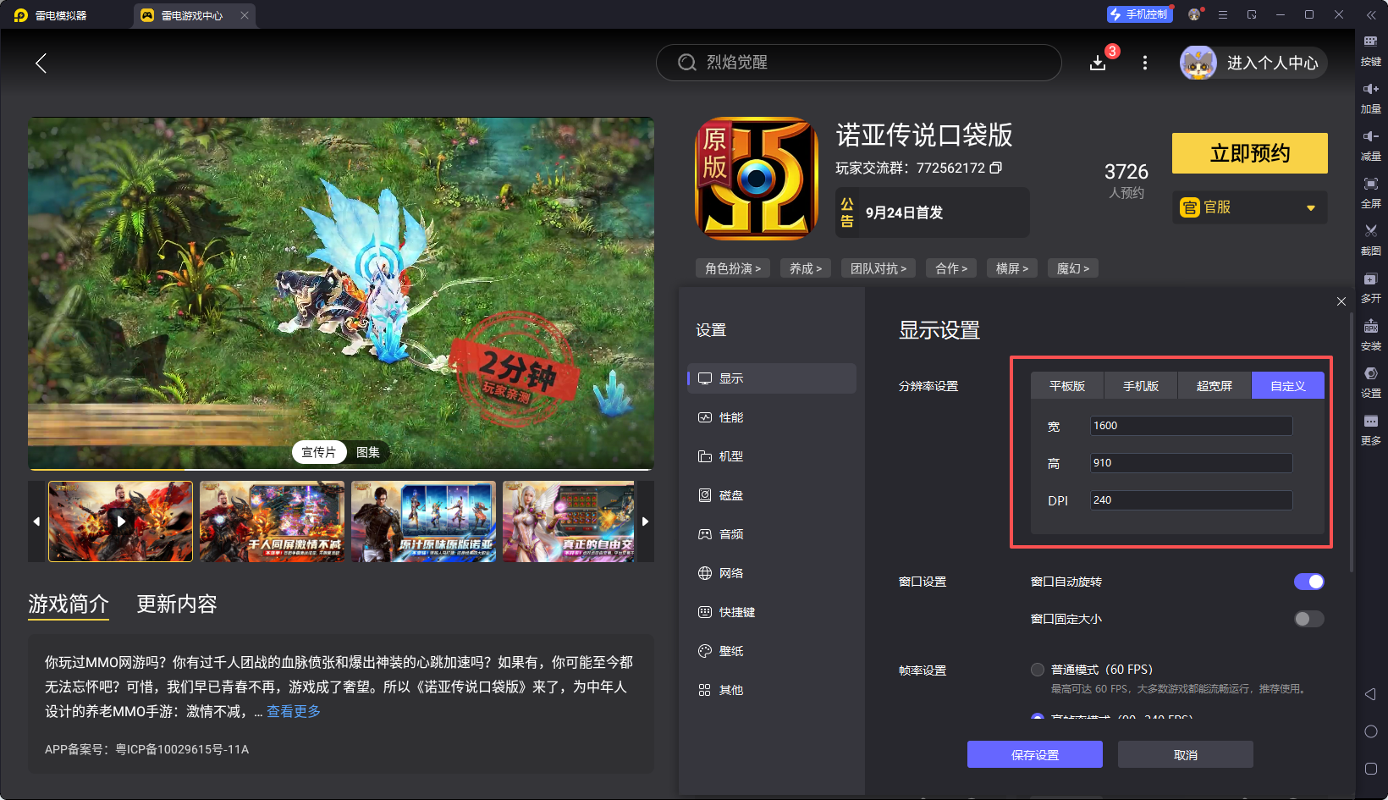Switch resolution to 超宽屏 tab

coord(1214,385)
